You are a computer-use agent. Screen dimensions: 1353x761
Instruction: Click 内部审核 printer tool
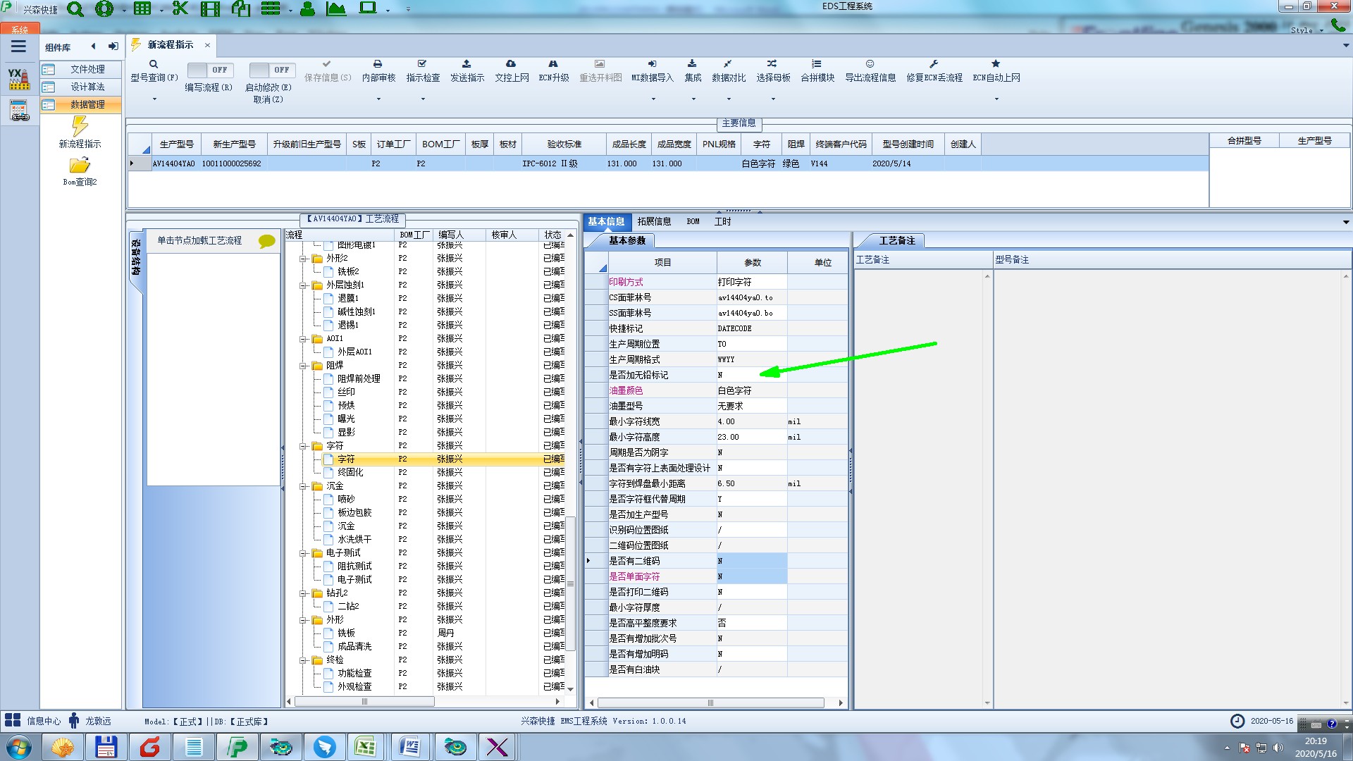pyautogui.click(x=378, y=71)
